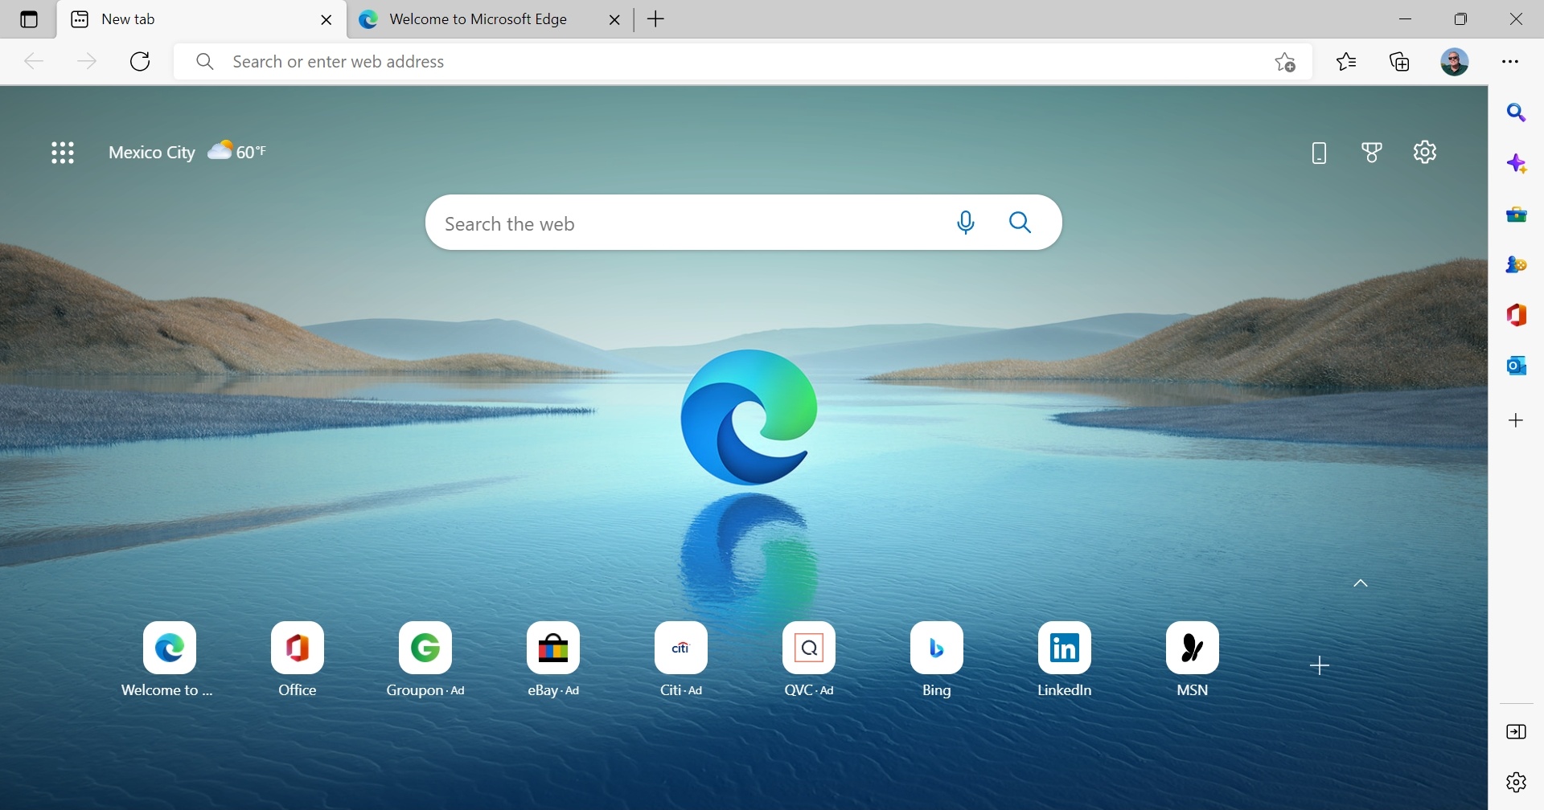This screenshot has width=1544, height=810.
Task: Open the Outlook sidebar icon
Action: pyautogui.click(x=1517, y=366)
